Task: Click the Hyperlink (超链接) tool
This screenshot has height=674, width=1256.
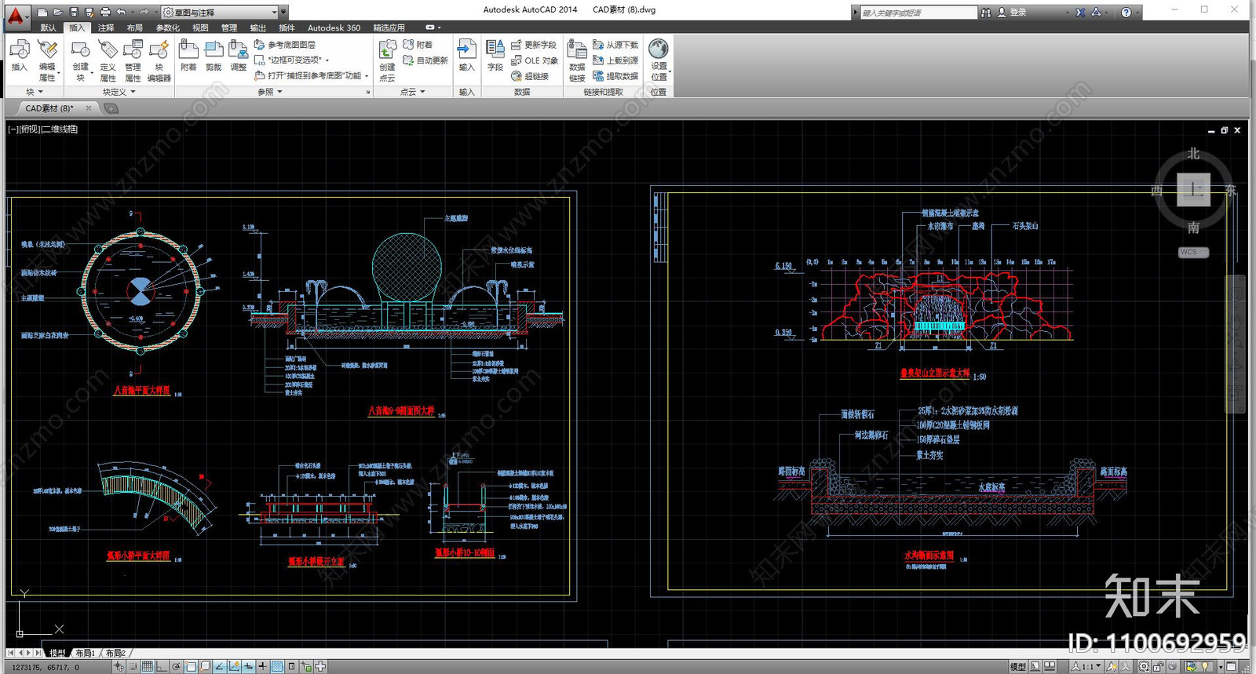Action: 530,76
